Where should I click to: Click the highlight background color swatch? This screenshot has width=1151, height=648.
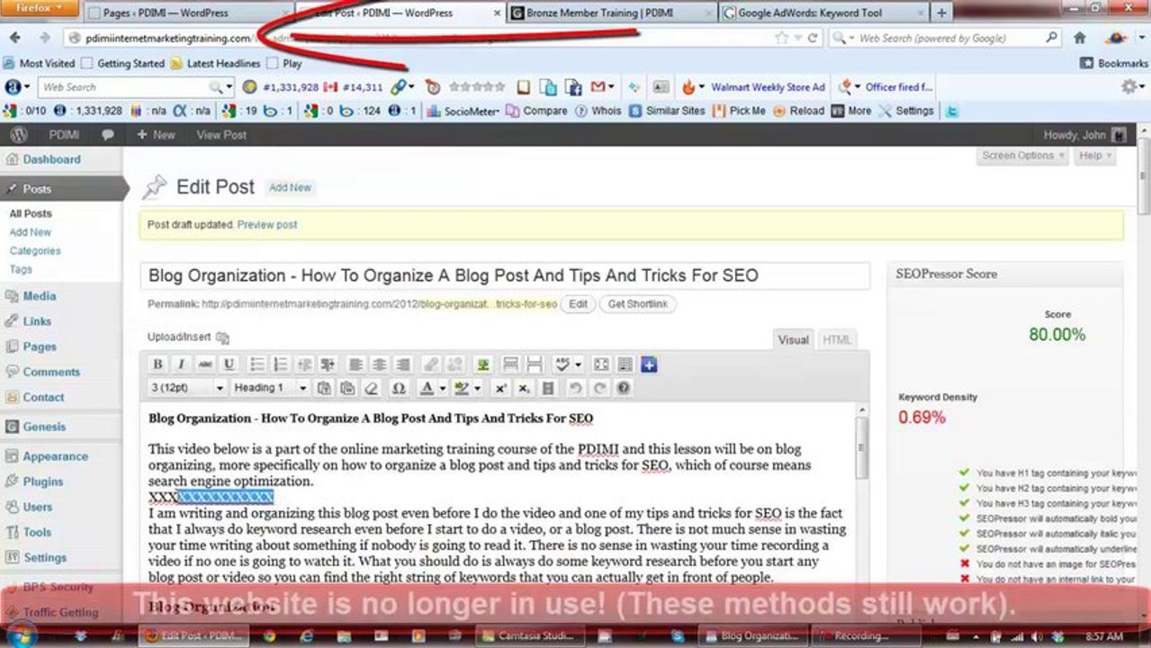tap(462, 388)
